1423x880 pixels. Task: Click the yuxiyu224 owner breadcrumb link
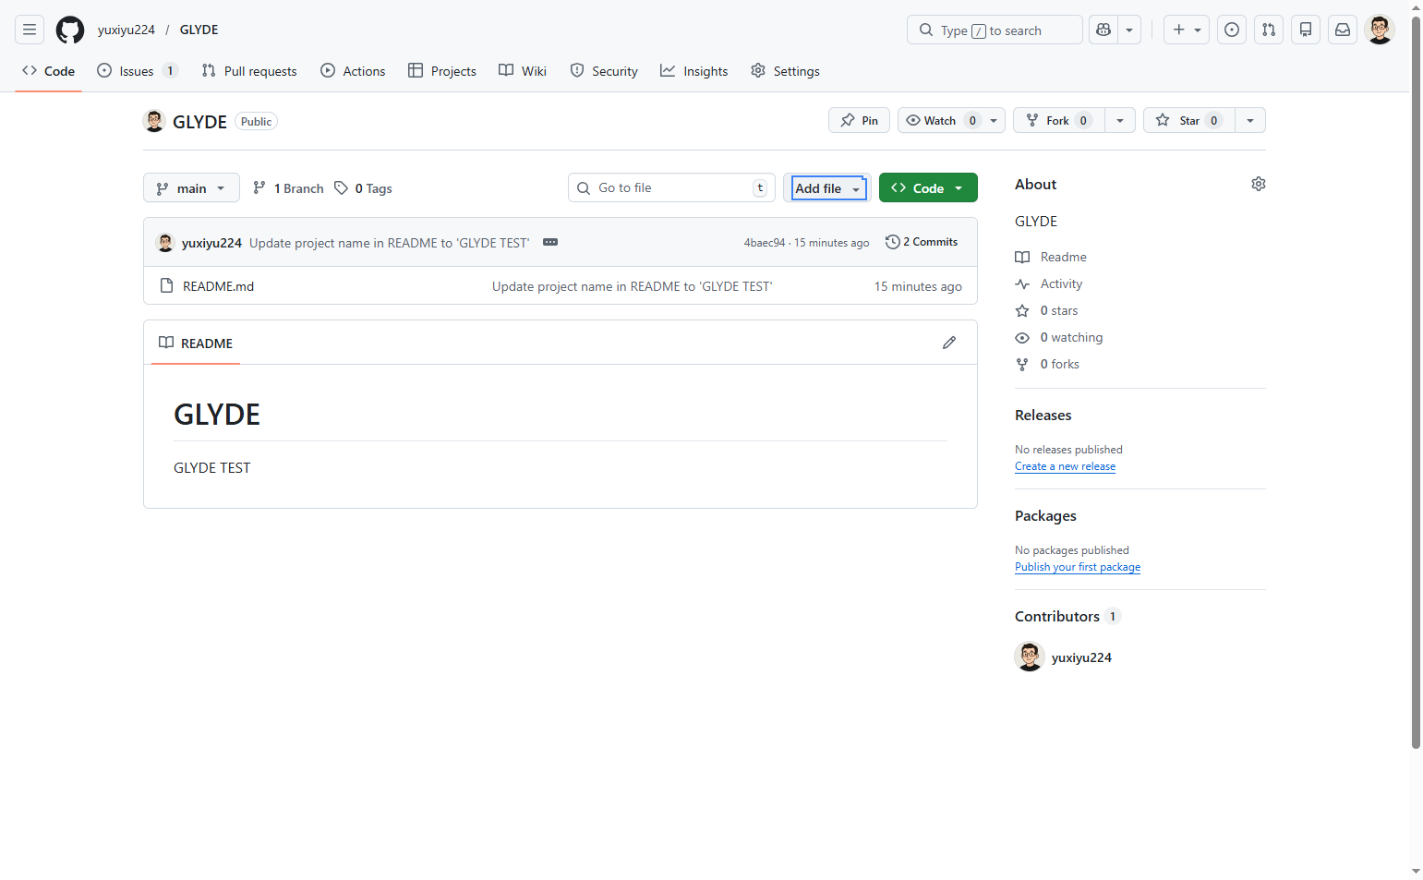click(127, 30)
